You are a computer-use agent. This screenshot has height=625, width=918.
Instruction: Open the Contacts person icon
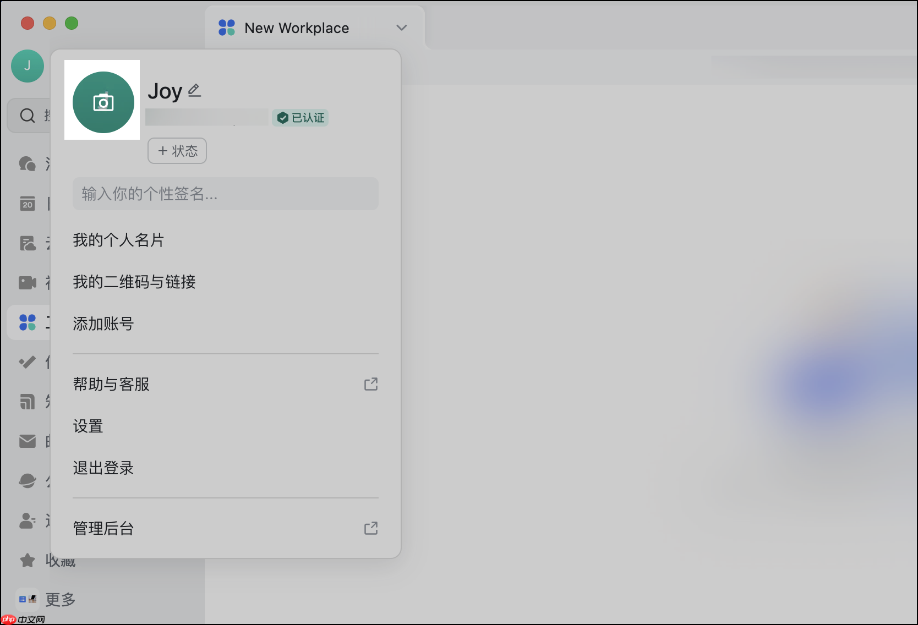coord(28,520)
